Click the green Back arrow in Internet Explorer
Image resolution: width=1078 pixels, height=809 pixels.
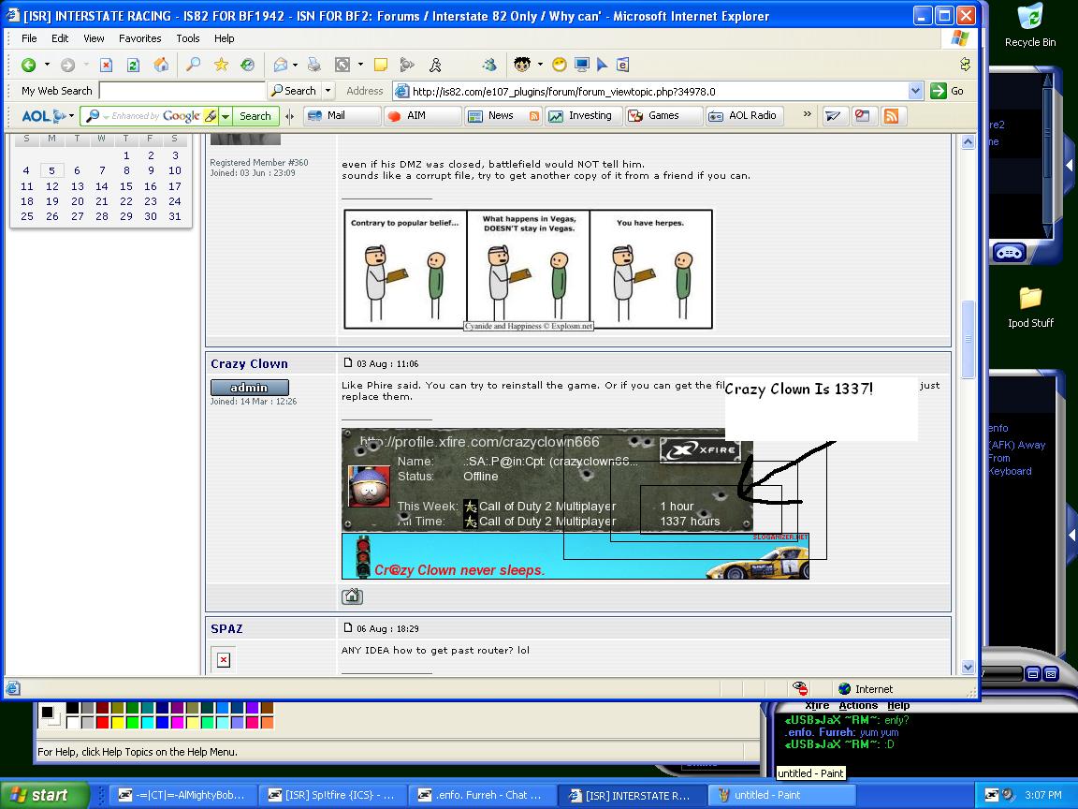tap(28, 65)
